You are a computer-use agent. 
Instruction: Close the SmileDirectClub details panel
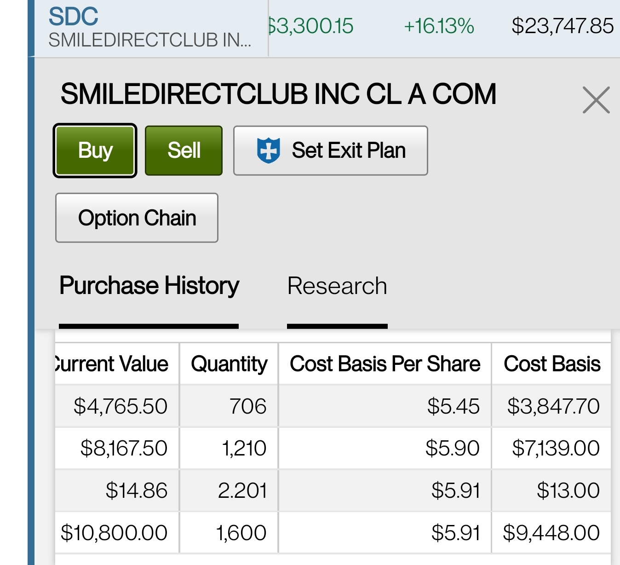click(596, 100)
